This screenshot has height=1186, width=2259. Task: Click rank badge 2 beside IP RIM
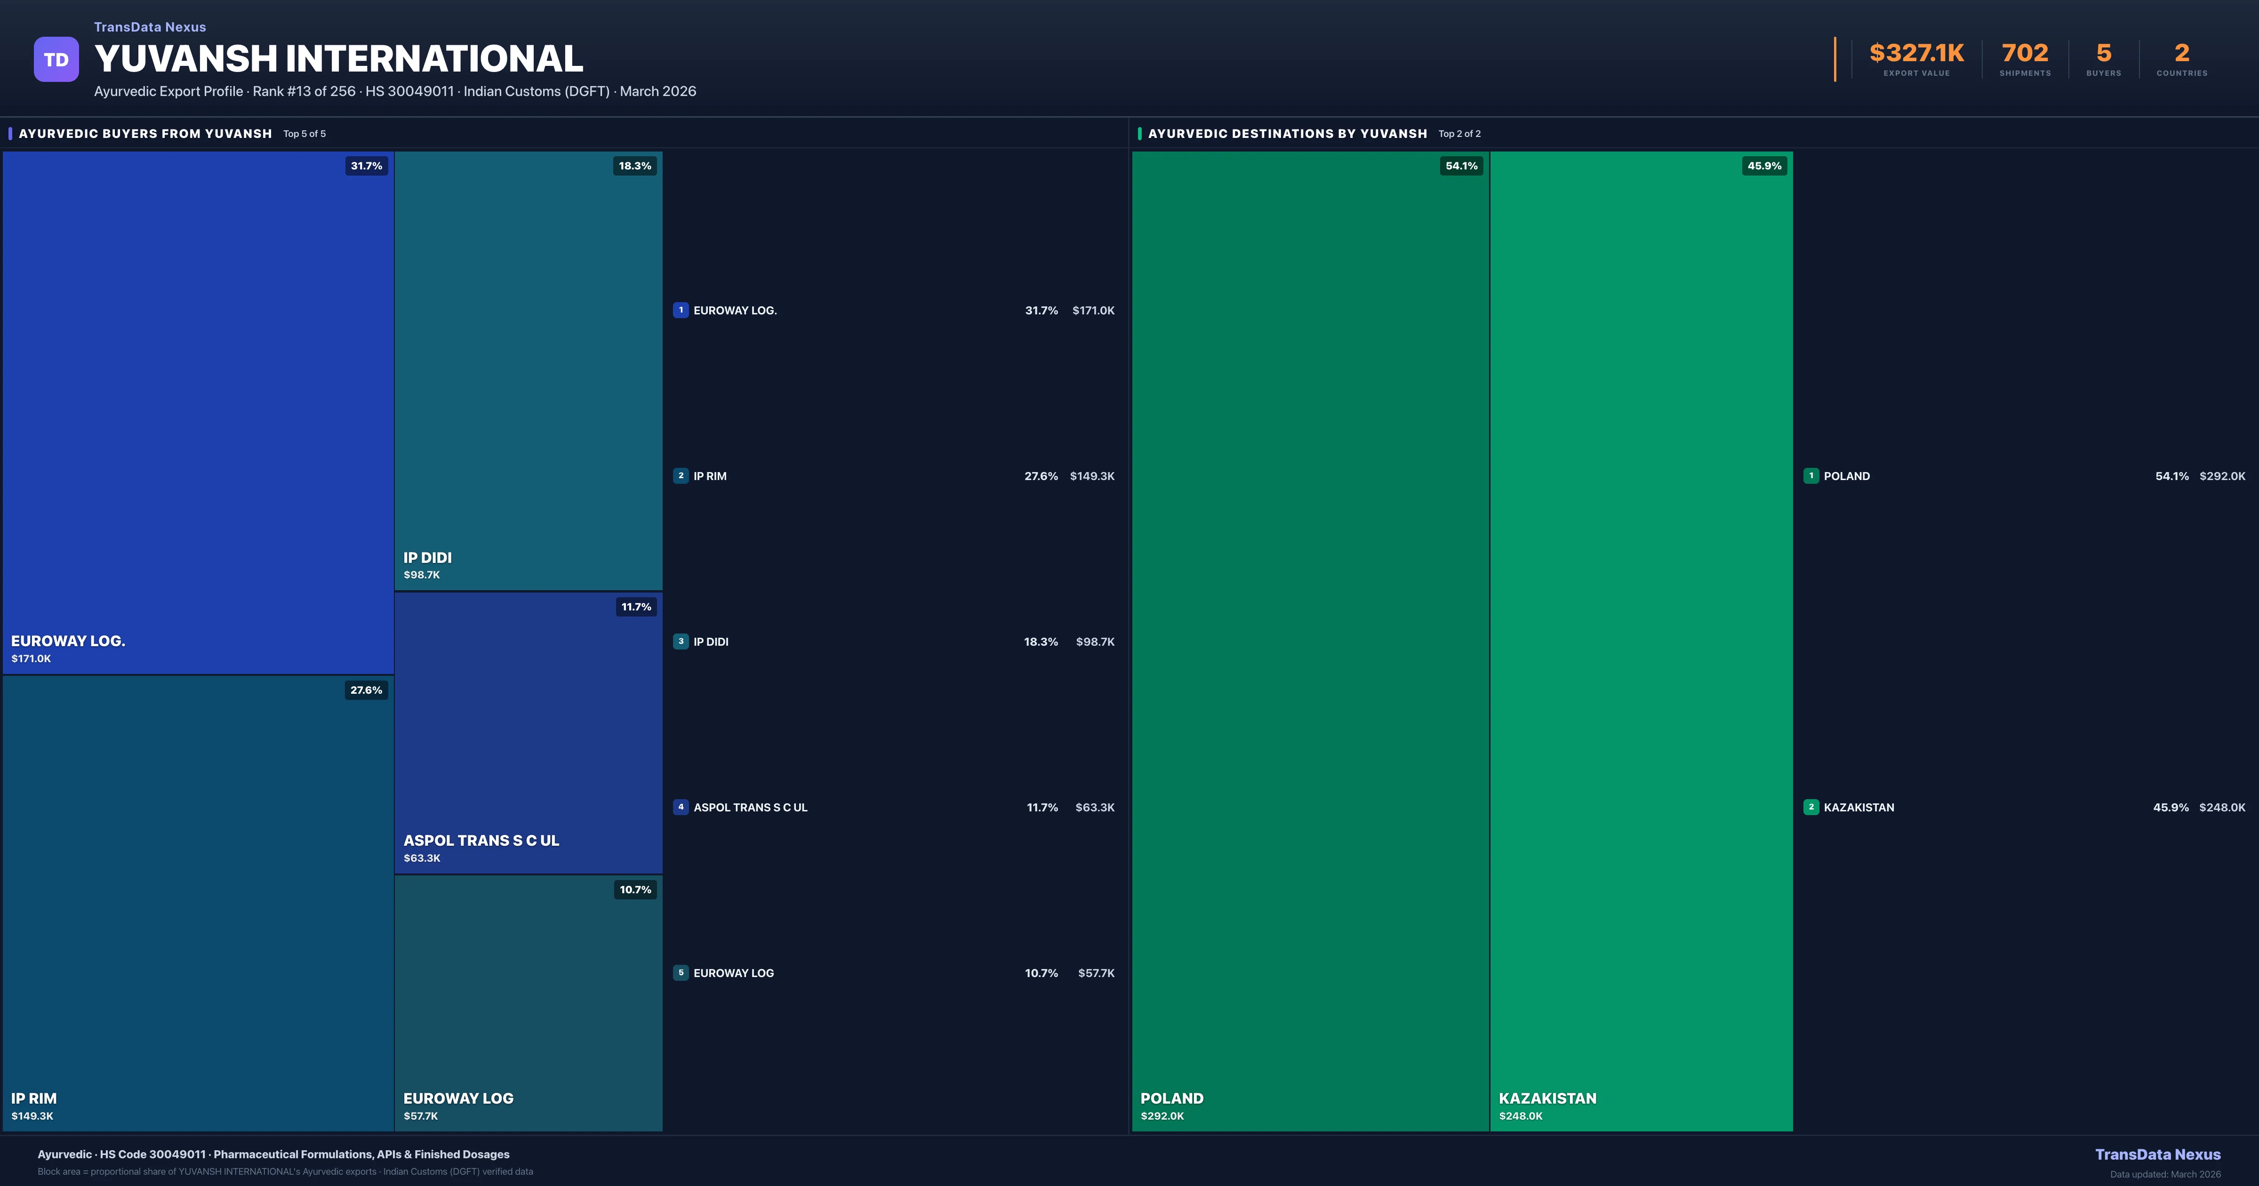pos(681,475)
